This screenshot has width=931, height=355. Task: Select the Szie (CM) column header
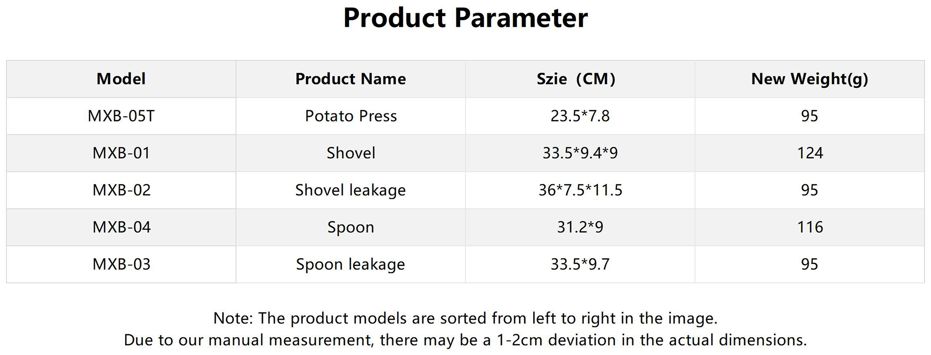tap(576, 79)
